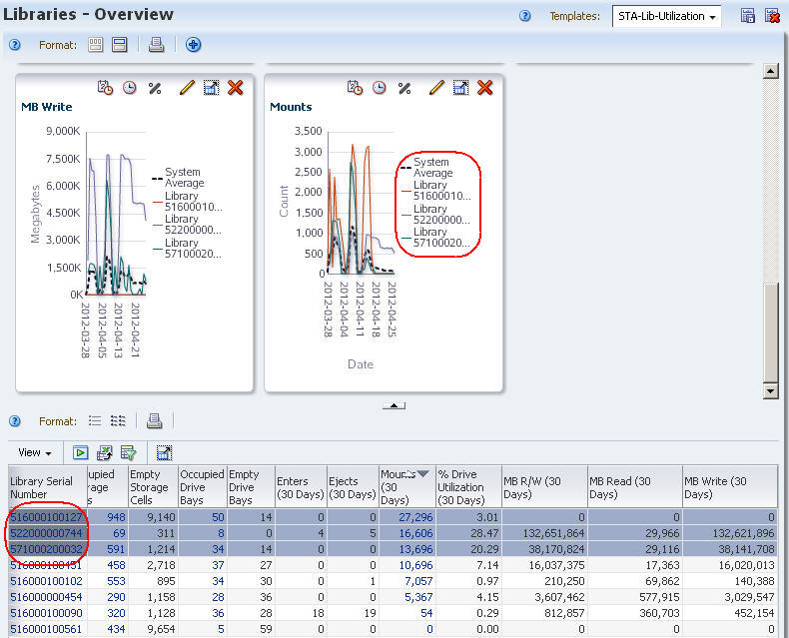Sort by Mounts (30 Days) column header

point(405,484)
